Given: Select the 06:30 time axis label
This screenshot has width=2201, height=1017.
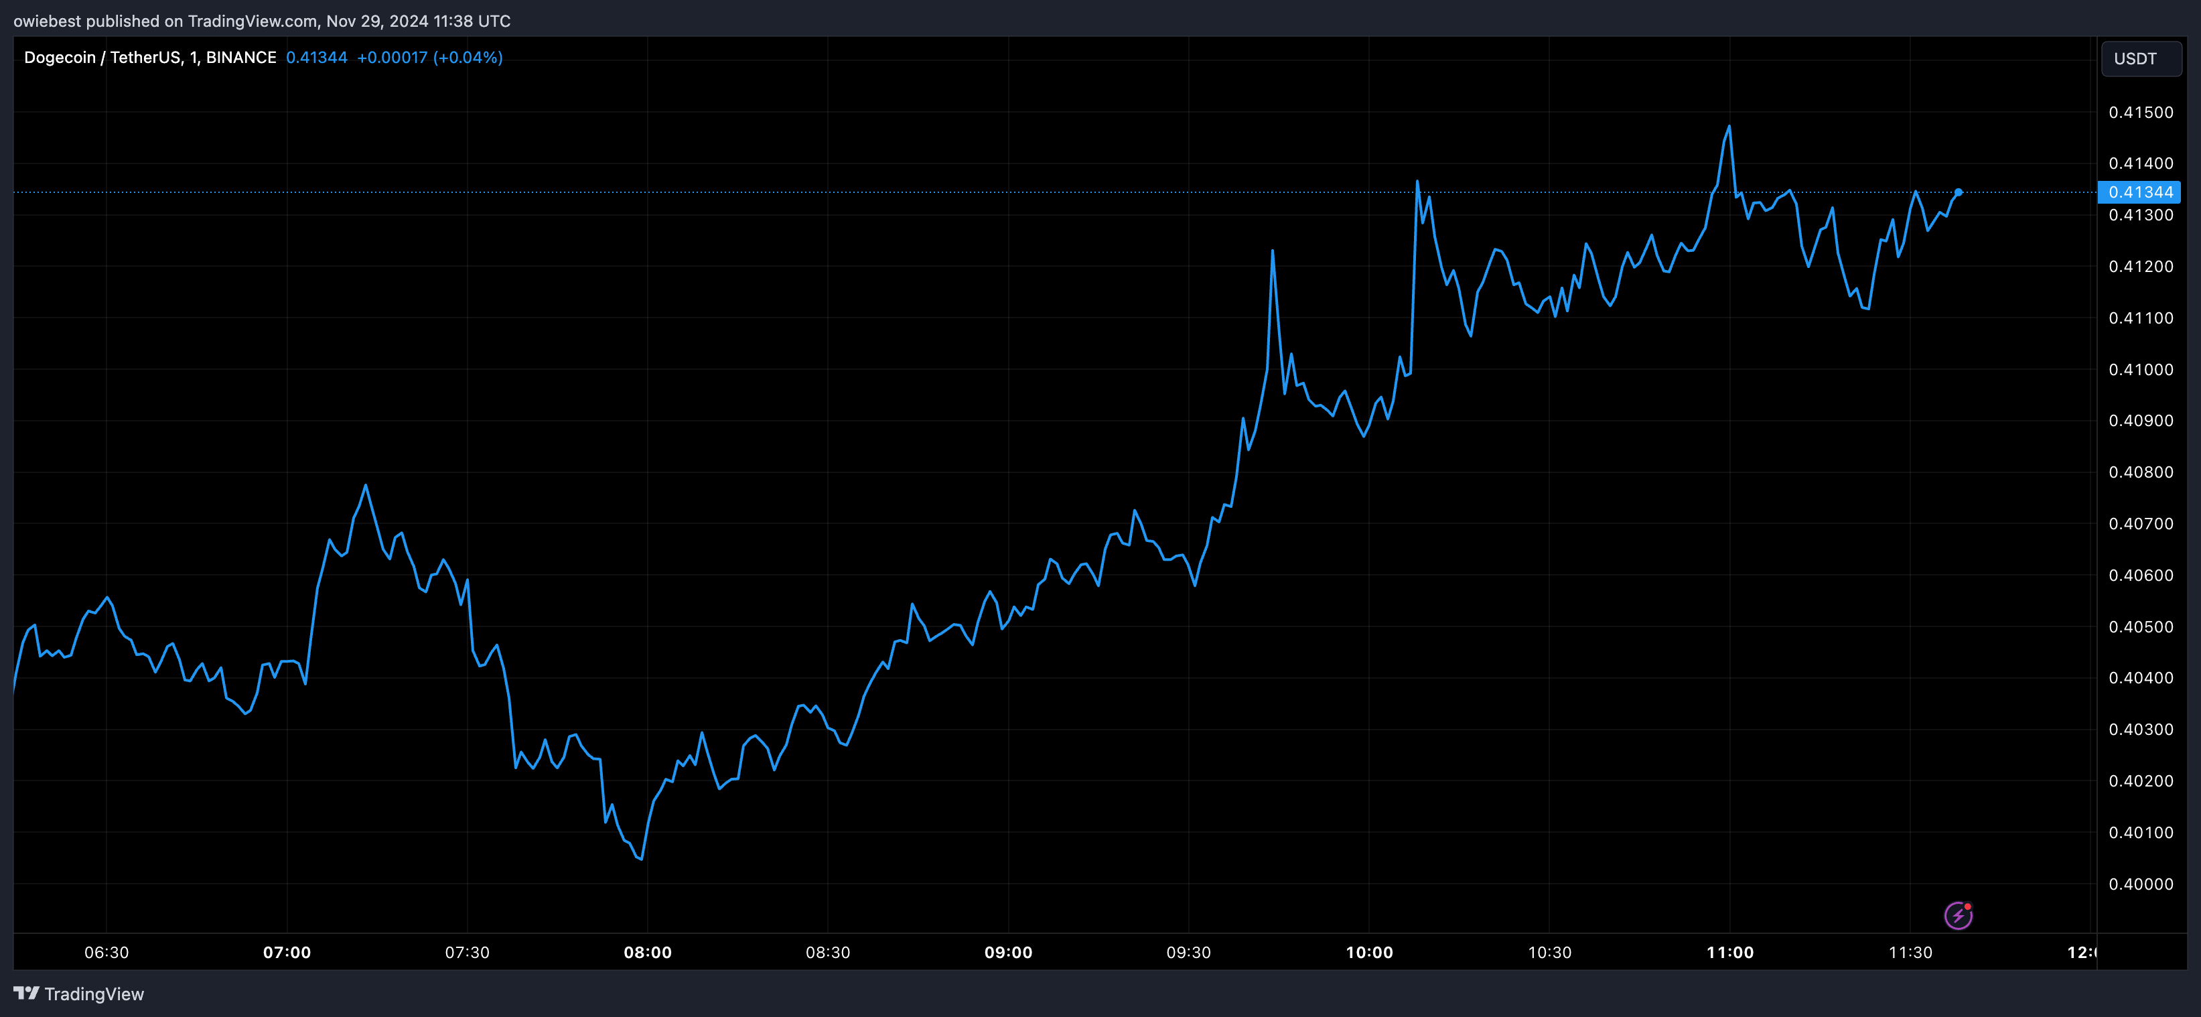Looking at the screenshot, I should click(x=106, y=952).
